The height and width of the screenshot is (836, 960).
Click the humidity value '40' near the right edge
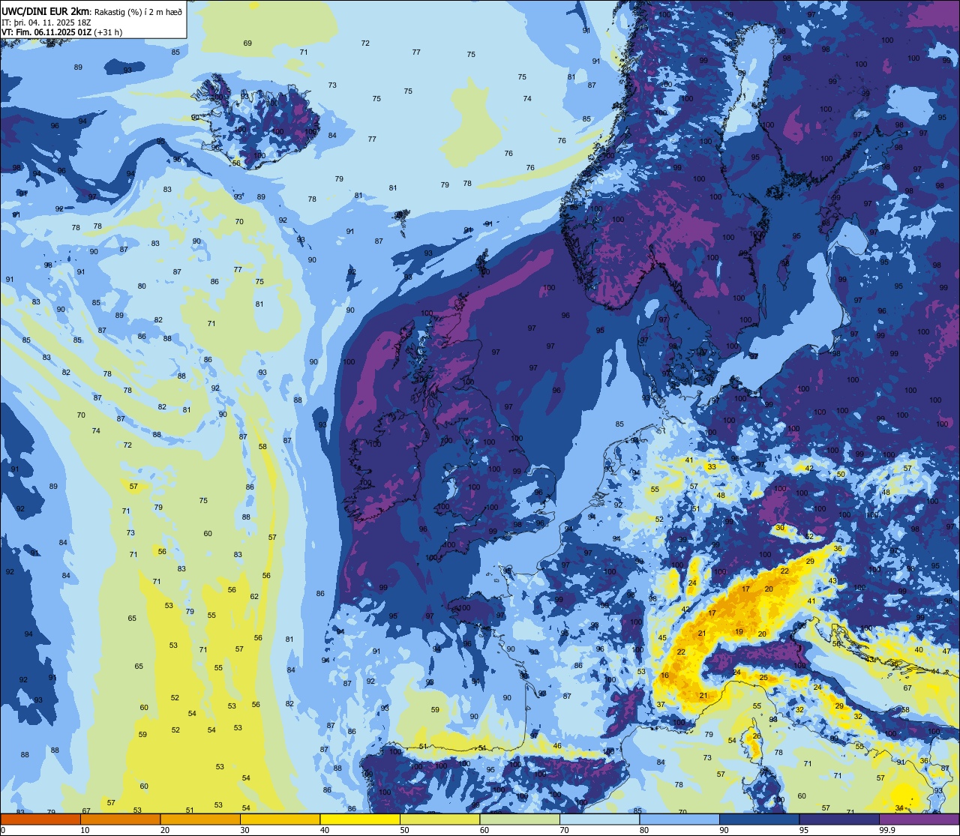click(919, 649)
